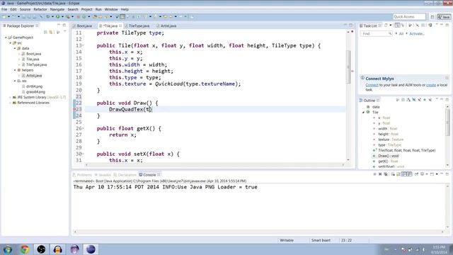Click Remove All Terminated Launches icon
Image resolution: width=453 pixels, height=255 pixels.
pos(385,174)
